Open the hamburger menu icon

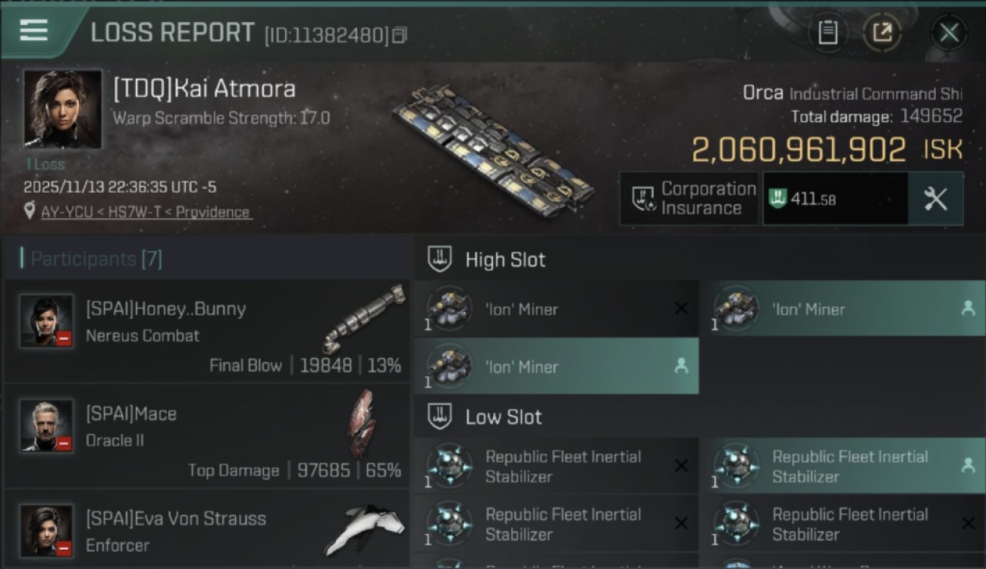click(34, 30)
